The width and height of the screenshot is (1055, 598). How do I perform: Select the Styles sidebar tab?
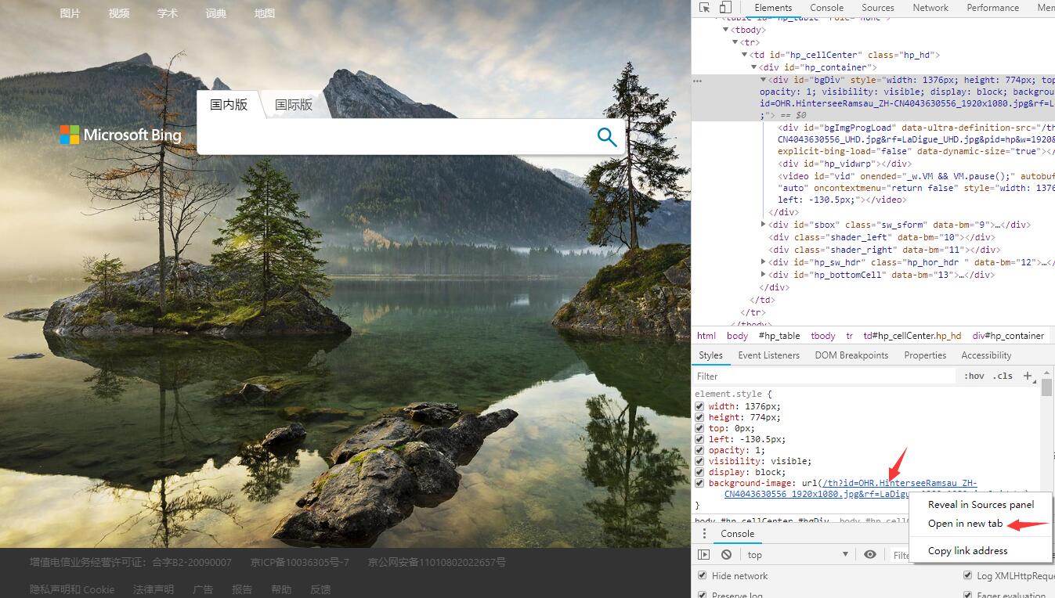coord(710,355)
